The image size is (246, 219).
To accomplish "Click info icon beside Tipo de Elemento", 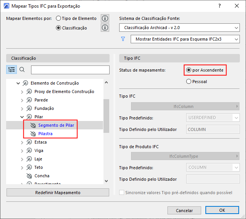I will (105, 18).
